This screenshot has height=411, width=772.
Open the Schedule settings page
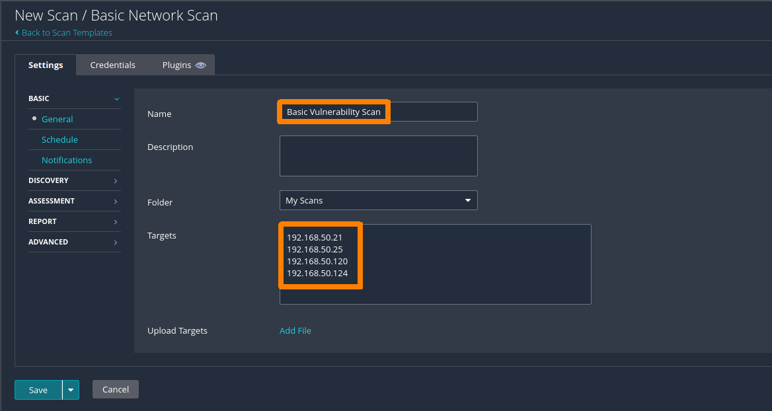point(59,139)
